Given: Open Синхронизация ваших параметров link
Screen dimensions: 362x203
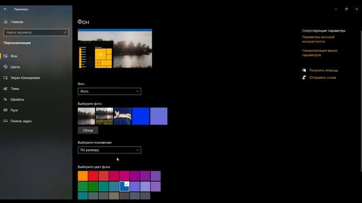Looking at the screenshot, I should [320, 52].
